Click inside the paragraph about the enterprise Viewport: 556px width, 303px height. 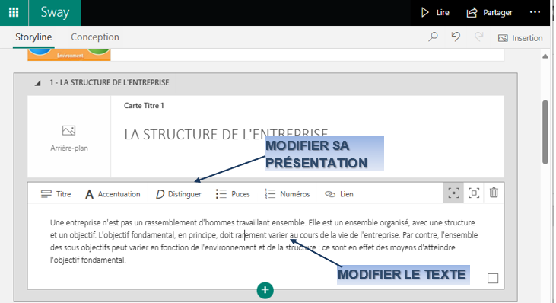pos(264,241)
